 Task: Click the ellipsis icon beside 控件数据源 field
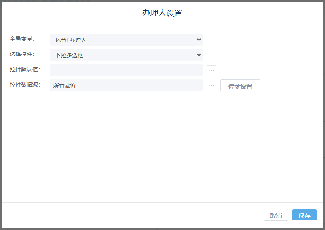pos(211,85)
